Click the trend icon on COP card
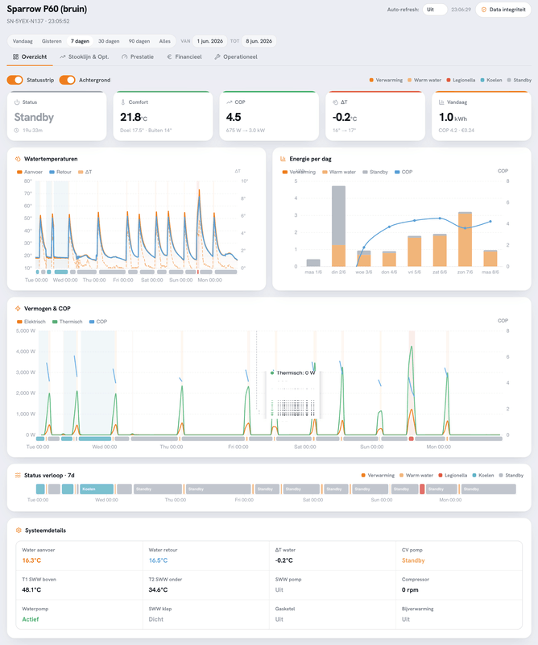 pyautogui.click(x=229, y=102)
